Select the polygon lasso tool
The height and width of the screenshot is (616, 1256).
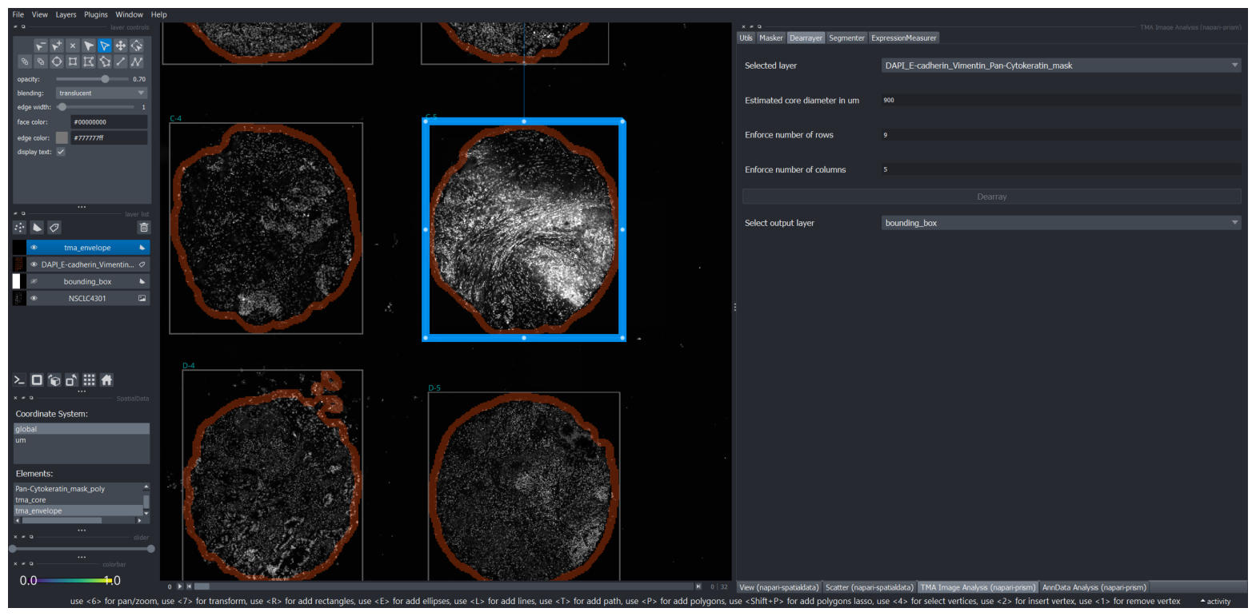click(x=105, y=62)
